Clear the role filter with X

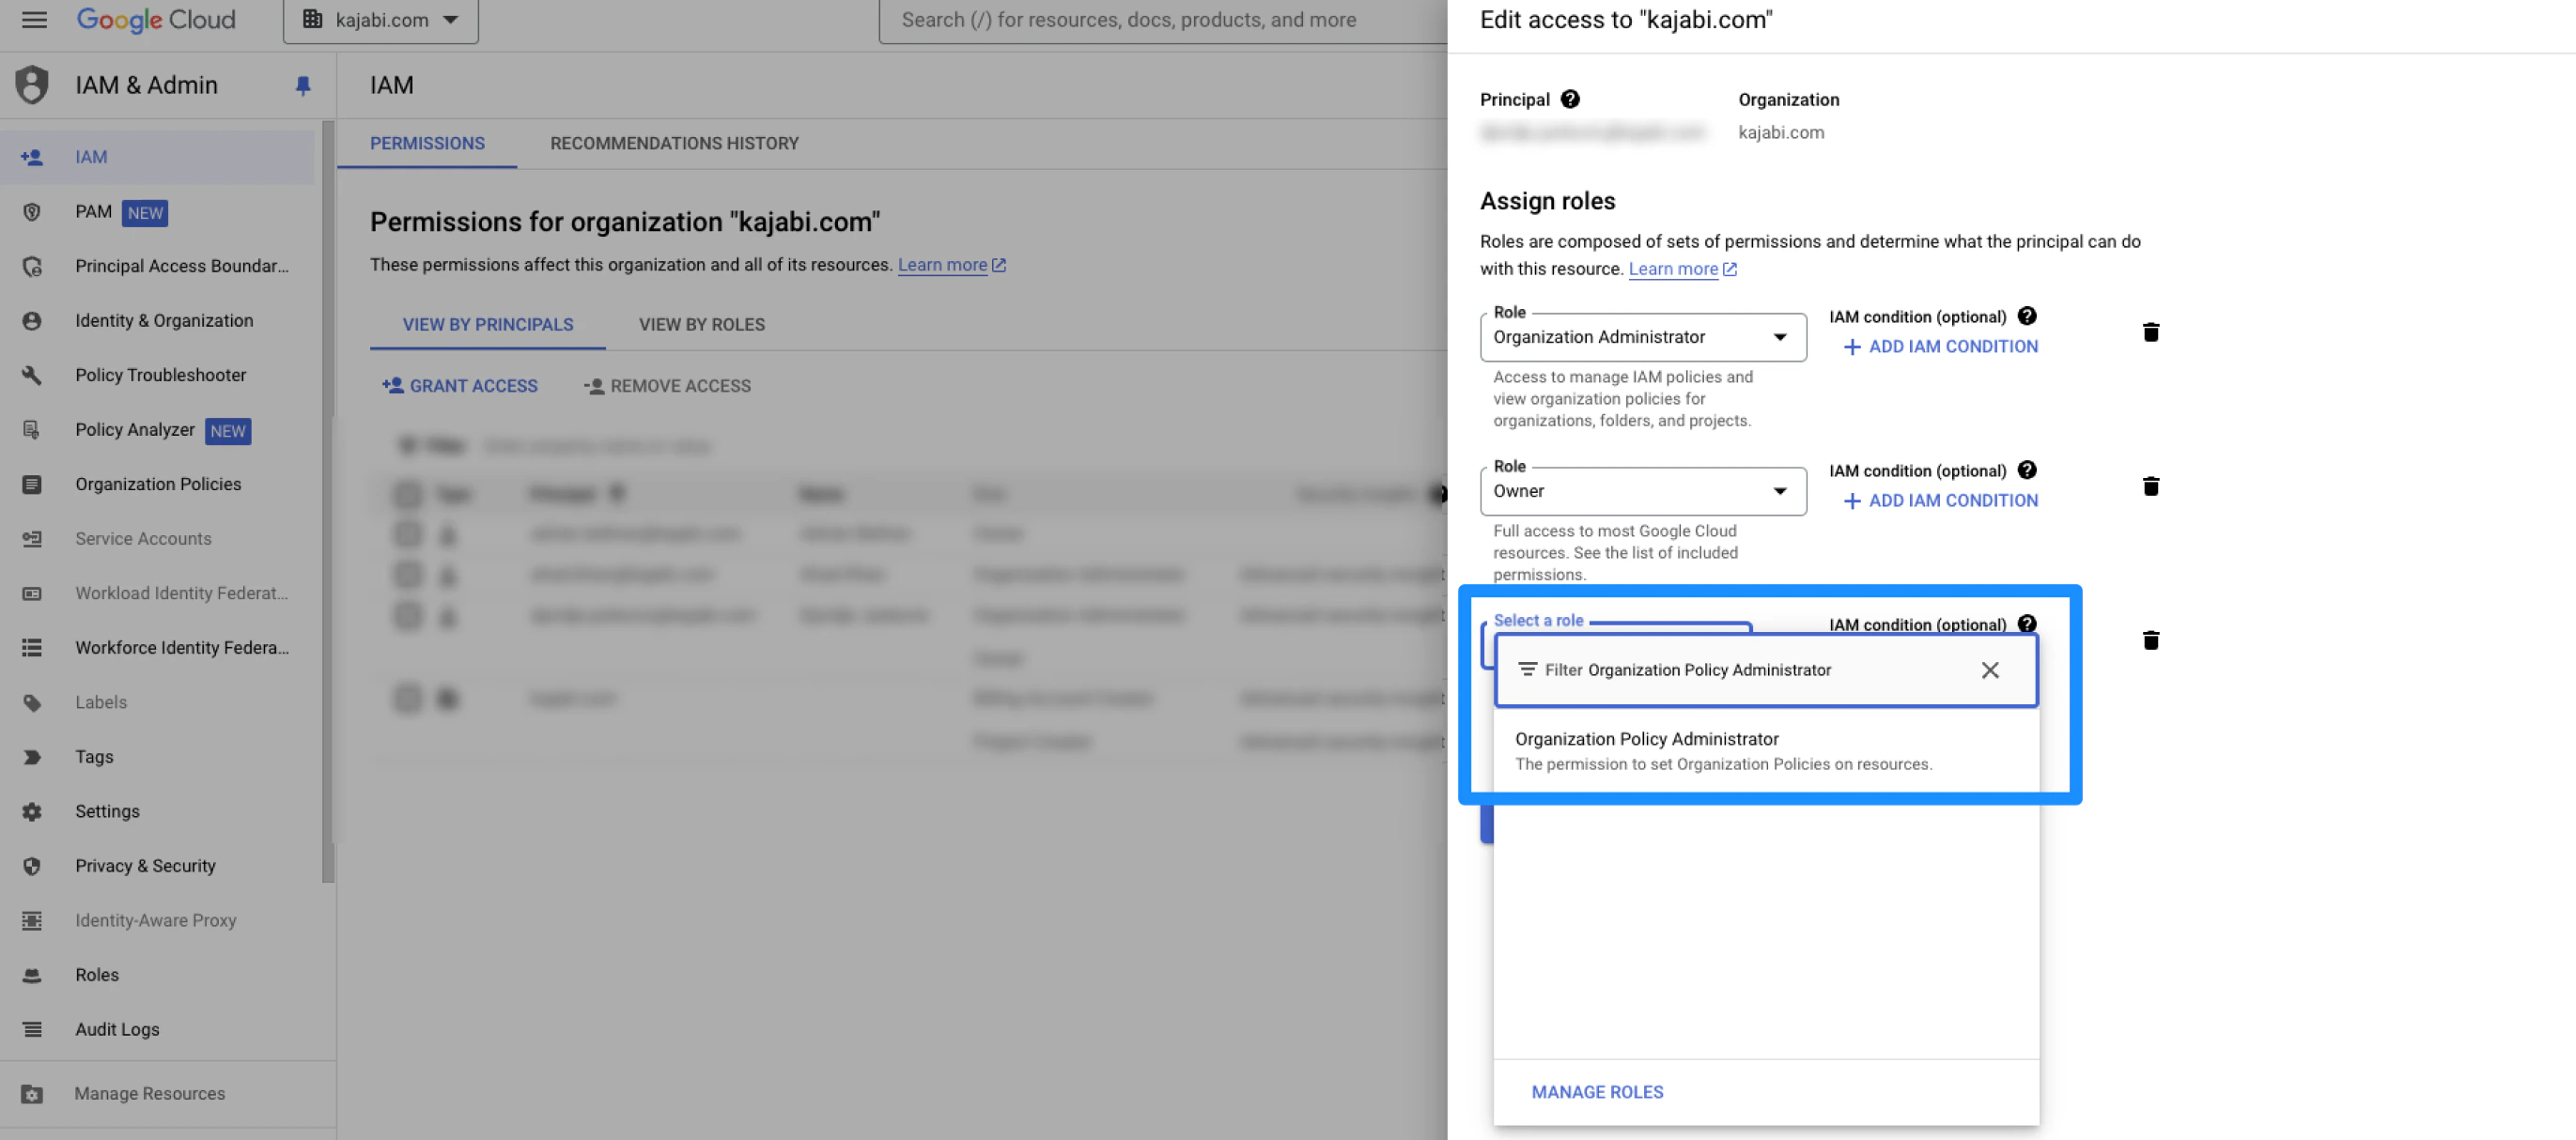pos(1989,670)
